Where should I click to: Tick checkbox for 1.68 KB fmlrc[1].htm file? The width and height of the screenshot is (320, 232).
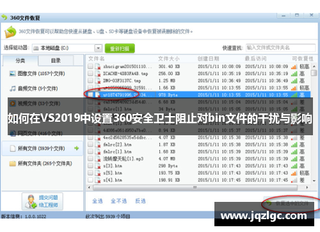tap(90, 151)
